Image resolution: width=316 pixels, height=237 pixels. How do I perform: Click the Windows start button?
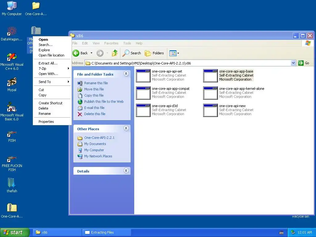coord(15,232)
